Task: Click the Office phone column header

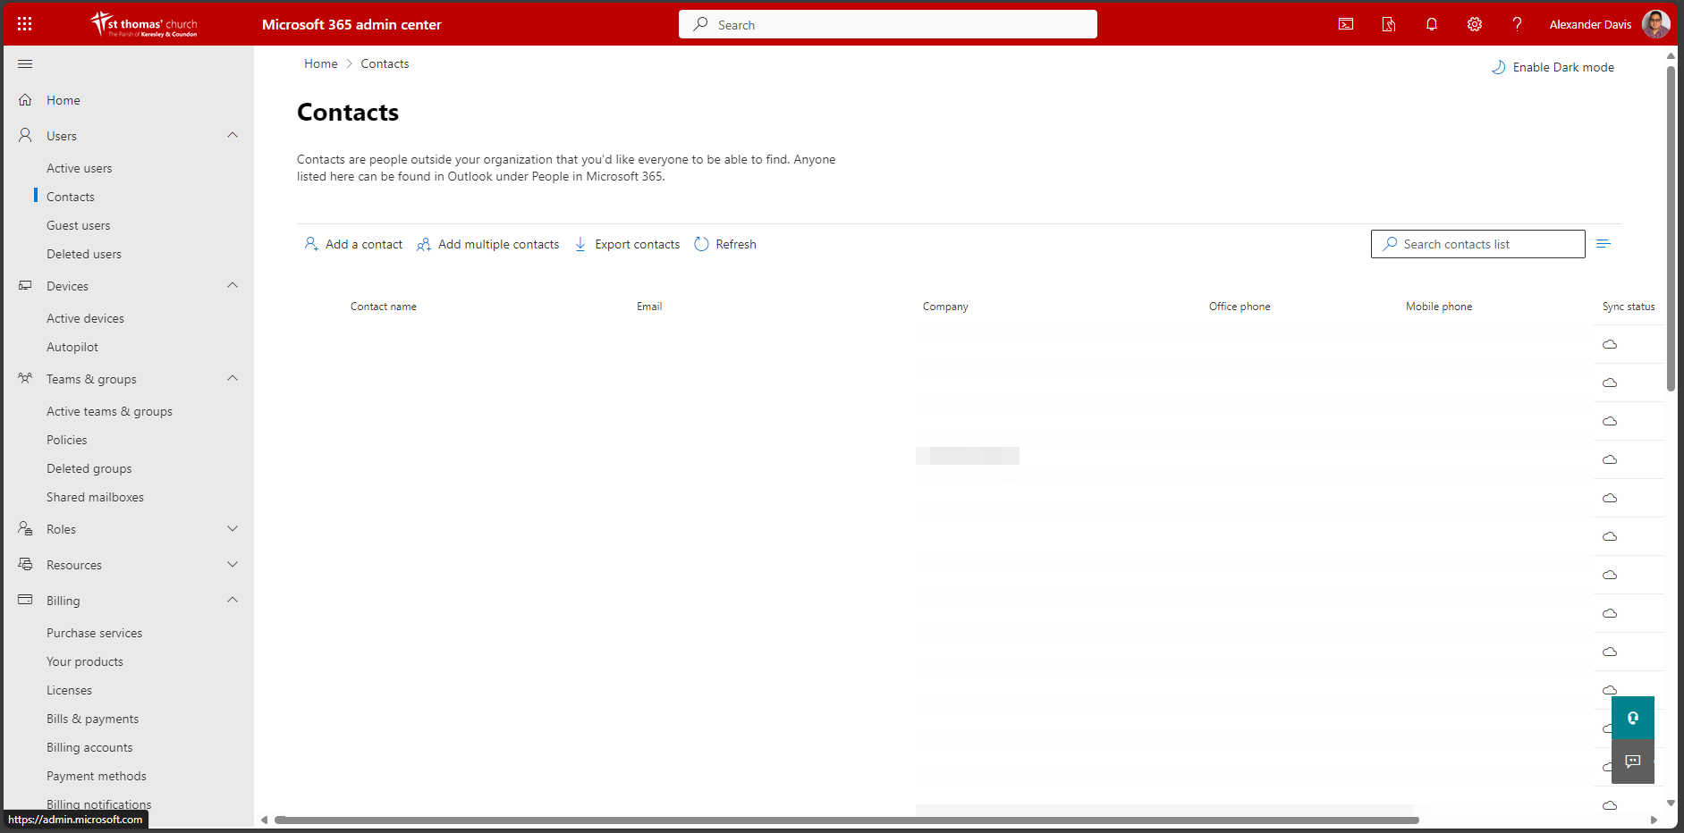Action: click(1240, 307)
